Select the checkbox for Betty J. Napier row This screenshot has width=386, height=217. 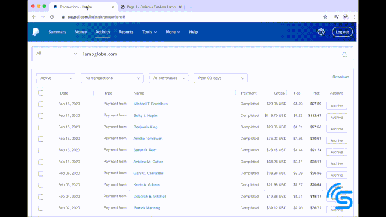click(x=40, y=116)
